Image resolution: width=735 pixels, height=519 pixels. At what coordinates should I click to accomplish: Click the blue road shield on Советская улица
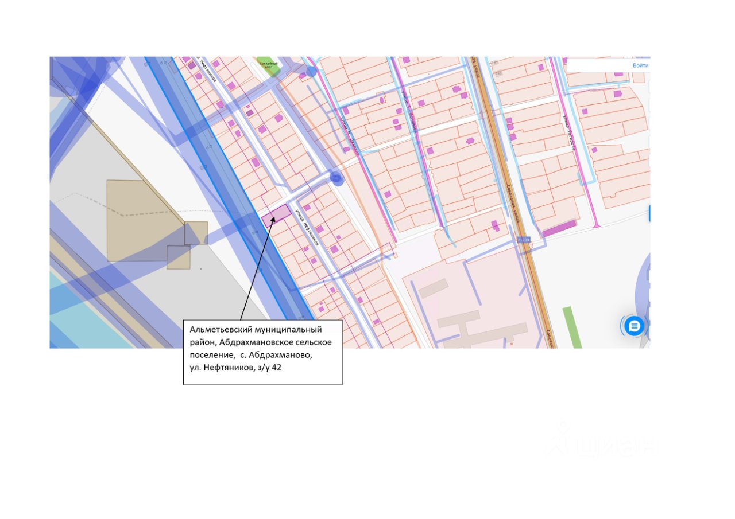point(523,239)
